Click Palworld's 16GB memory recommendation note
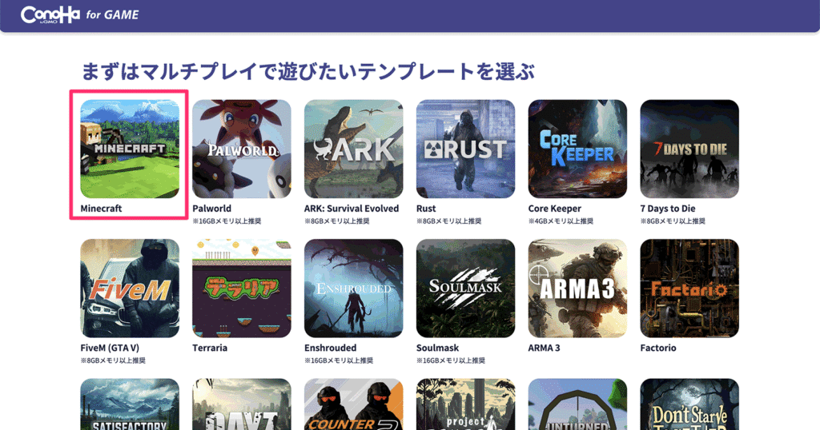This screenshot has height=430, width=820. tap(227, 221)
